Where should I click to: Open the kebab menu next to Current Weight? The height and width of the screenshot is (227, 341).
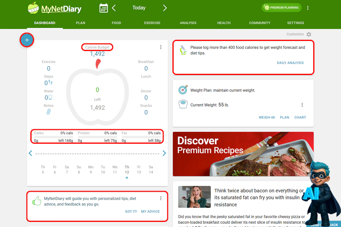pyautogui.click(x=302, y=105)
